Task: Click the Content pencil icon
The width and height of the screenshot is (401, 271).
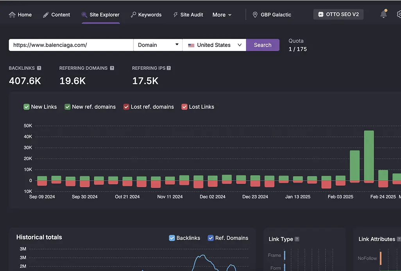Action: 45,15
